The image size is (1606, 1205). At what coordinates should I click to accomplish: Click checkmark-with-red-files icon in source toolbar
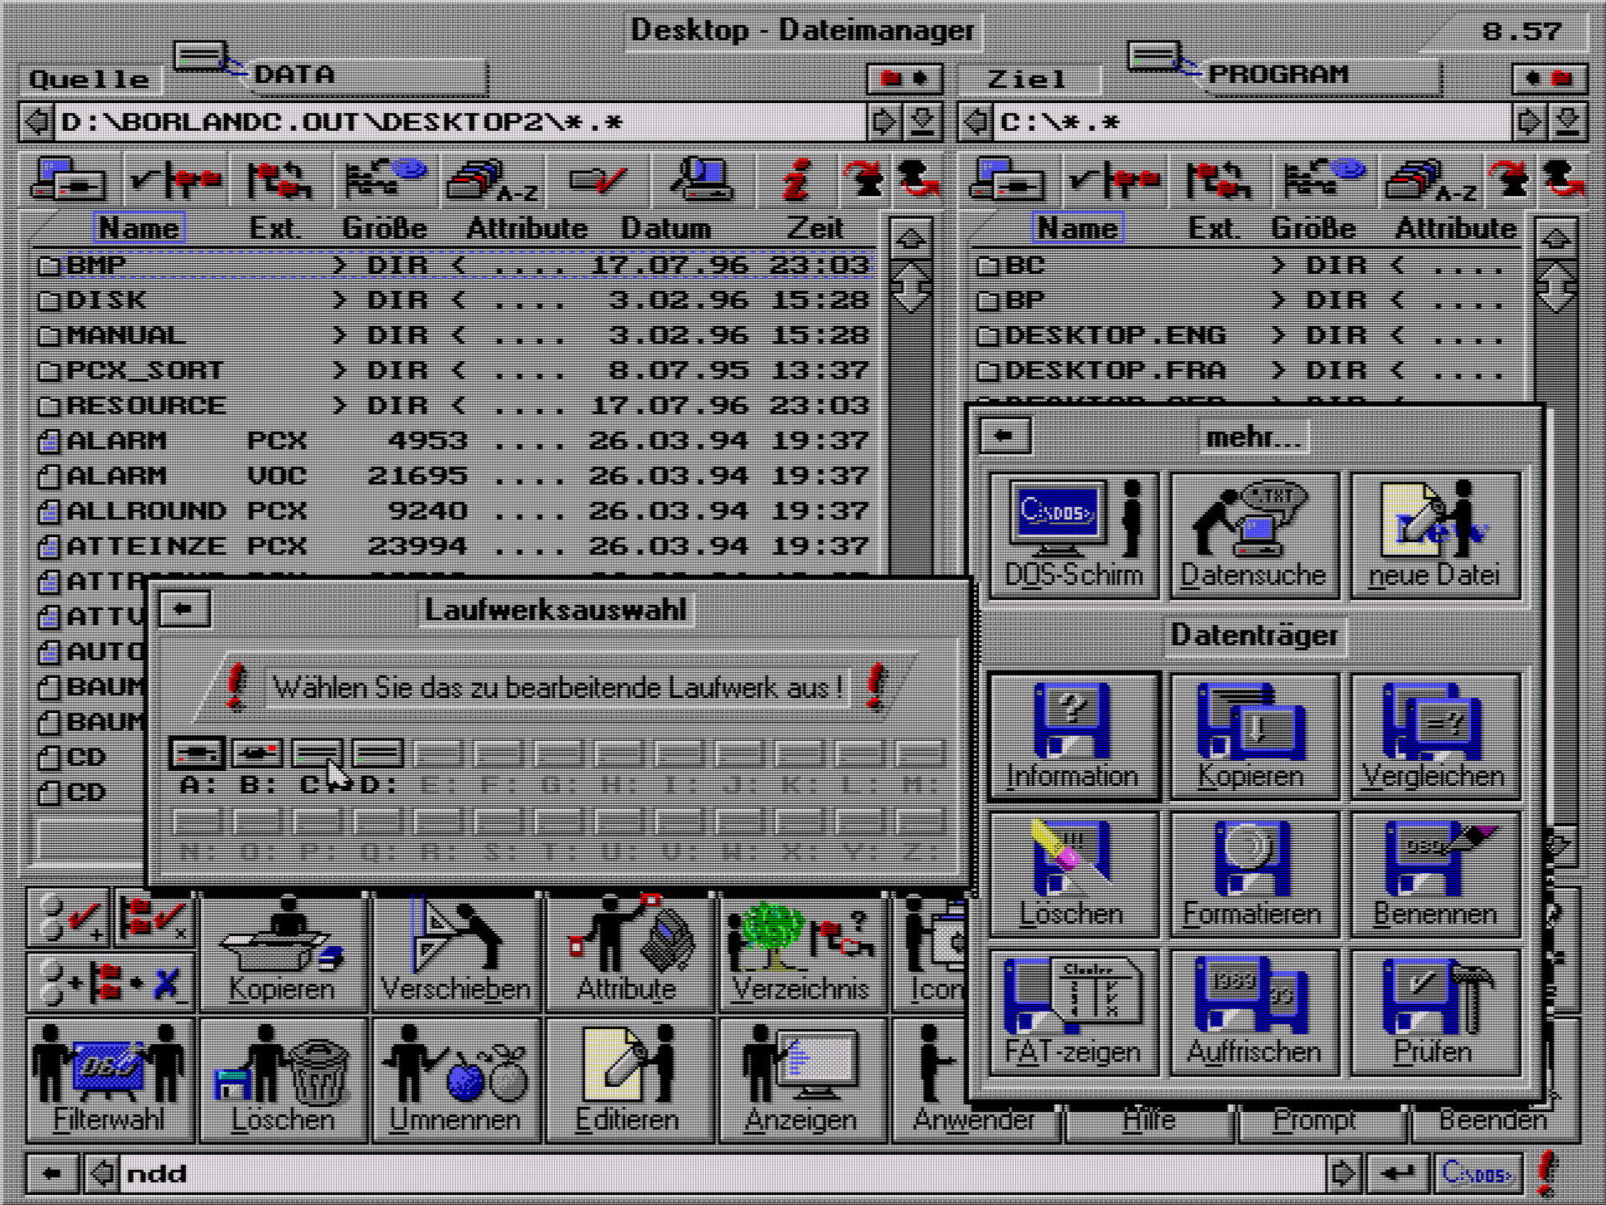click(x=176, y=179)
